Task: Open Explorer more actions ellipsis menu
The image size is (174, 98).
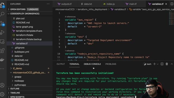Action: 48,4
